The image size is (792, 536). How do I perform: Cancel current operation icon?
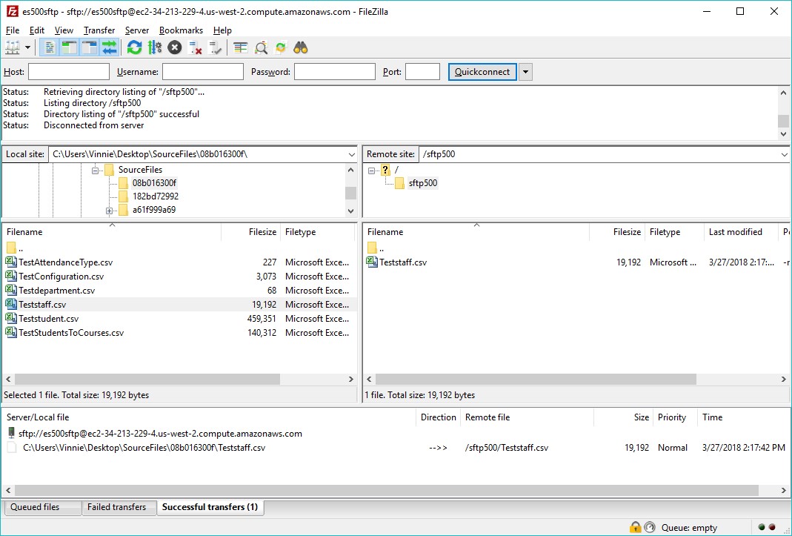tap(175, 48)
